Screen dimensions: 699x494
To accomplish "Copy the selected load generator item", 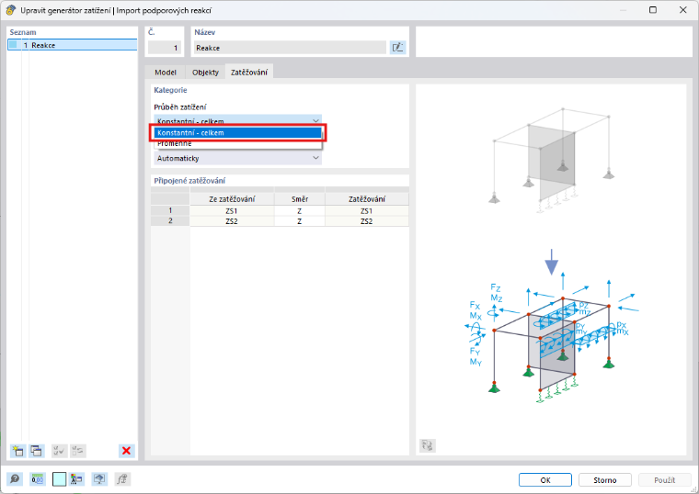I will 36,451.
